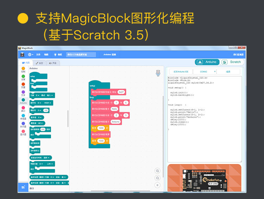264x199 pixels.
Task: Click the MagicBlock title bar app icon
Action: click(19, 48)
